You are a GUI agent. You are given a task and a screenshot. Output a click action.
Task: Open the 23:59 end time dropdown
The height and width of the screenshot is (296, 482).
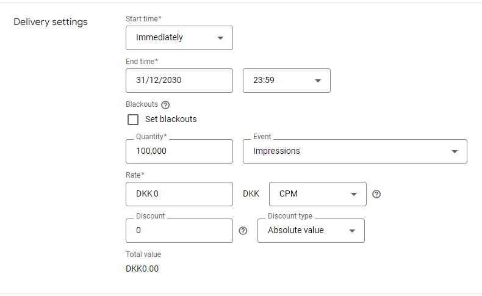pos(287,81)
